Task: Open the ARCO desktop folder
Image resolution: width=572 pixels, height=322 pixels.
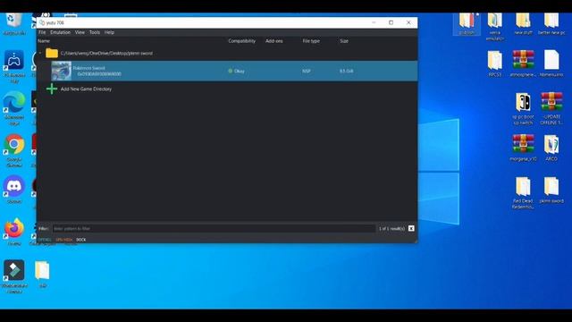Action: coord(551,148)
